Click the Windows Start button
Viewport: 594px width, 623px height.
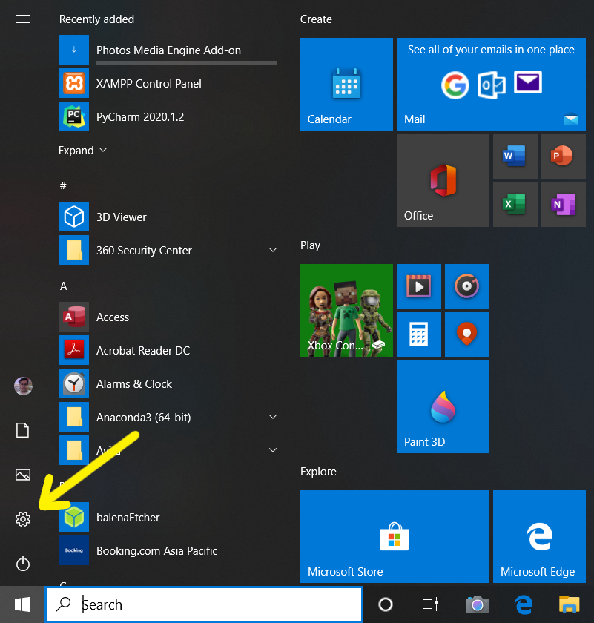pyautogui.click(x=22, y=604)
